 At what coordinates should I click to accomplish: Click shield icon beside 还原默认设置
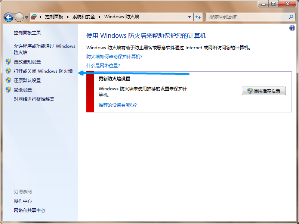8,80
